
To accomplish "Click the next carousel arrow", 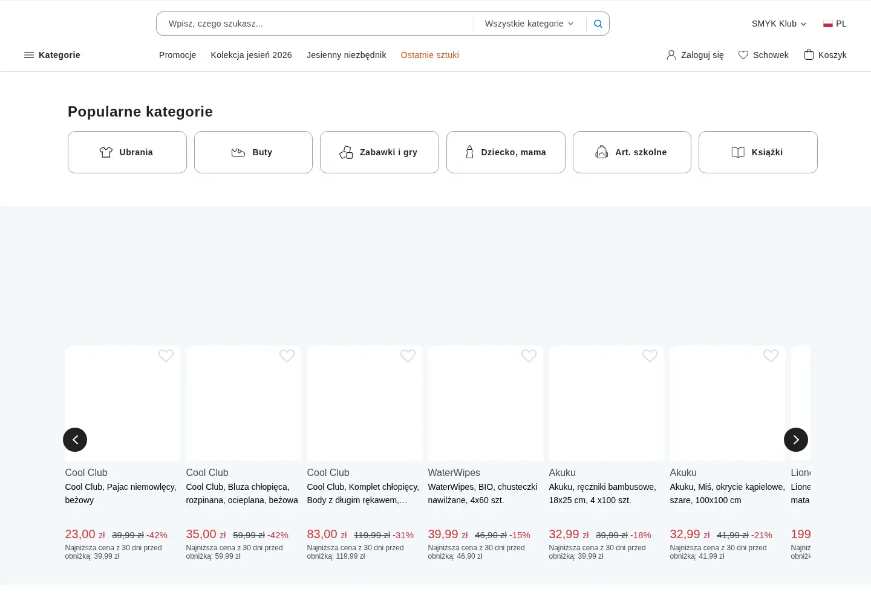I will pos(796,440).
